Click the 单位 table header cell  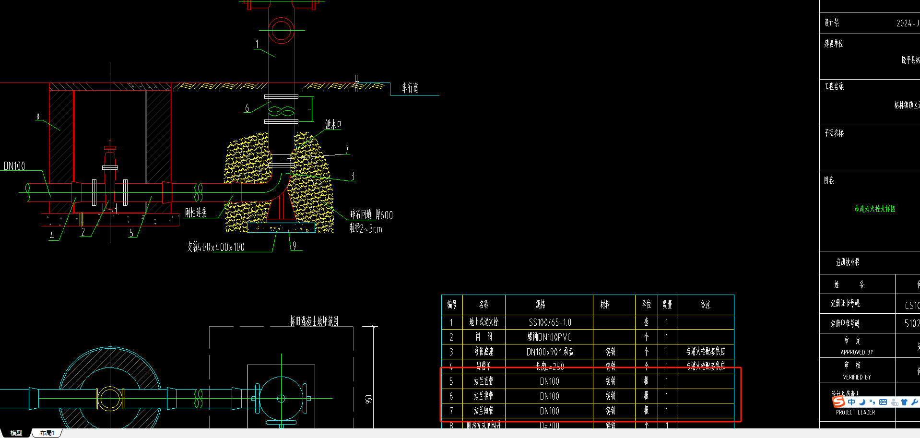pyautogui.click(x=647, y=304)
